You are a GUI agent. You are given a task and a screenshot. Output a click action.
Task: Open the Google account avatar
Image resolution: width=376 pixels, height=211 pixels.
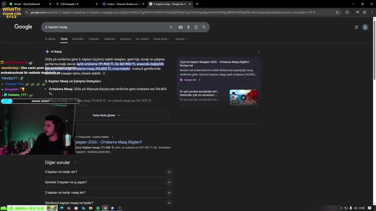[x=365, y=27]
